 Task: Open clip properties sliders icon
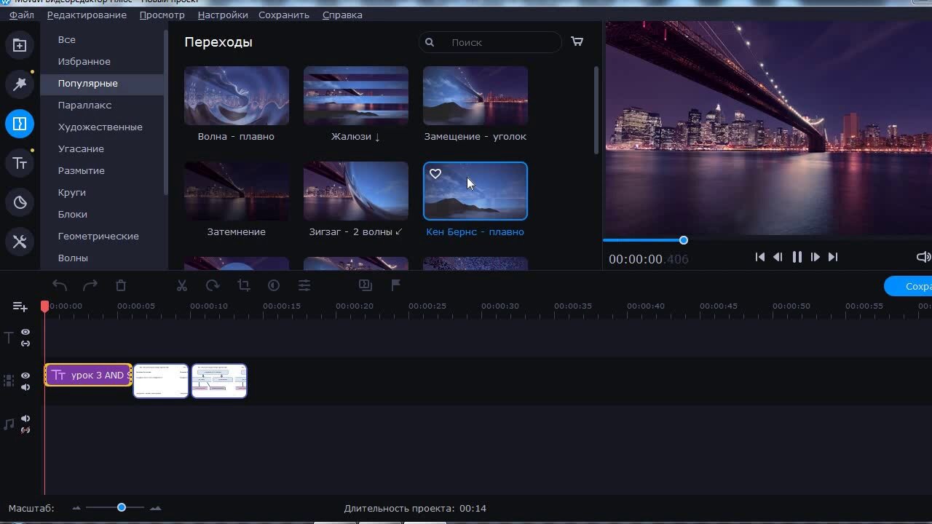[304, 285]
